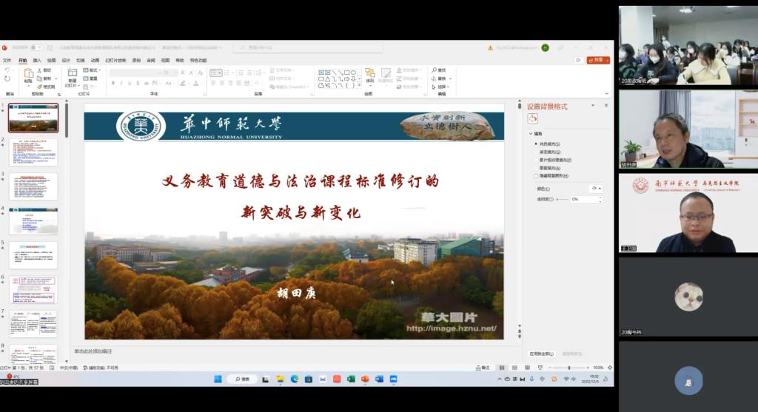Open Microsoft Edge from the taskbar
The height and width of the screenshot is (412, 758).
point(294,379)
